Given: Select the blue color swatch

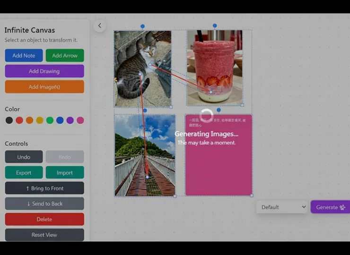Looking at the screenshot, I should (60, 120).
